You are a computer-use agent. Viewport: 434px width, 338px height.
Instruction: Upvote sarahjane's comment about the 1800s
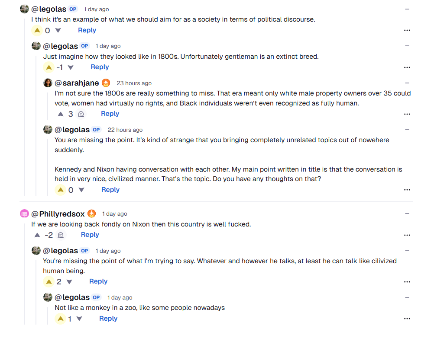[61, 114]
